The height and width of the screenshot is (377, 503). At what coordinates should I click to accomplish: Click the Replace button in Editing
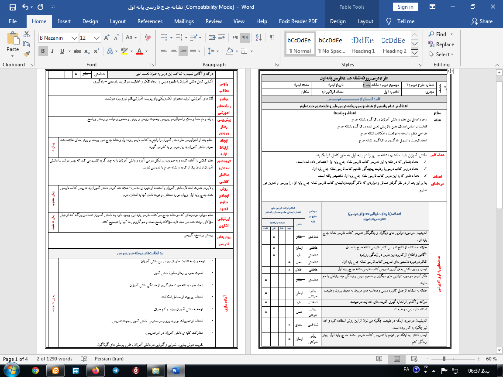tap(441, 45)
